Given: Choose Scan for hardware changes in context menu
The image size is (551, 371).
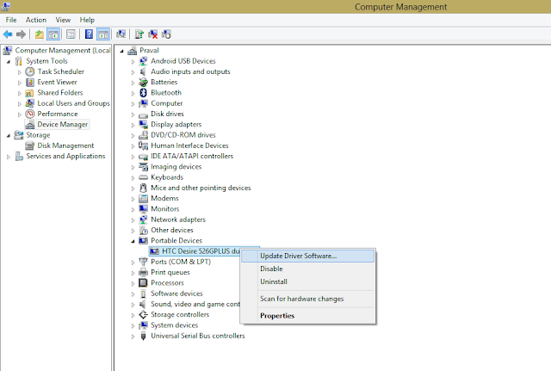Looking at the screenshot, I should point(308,299).
